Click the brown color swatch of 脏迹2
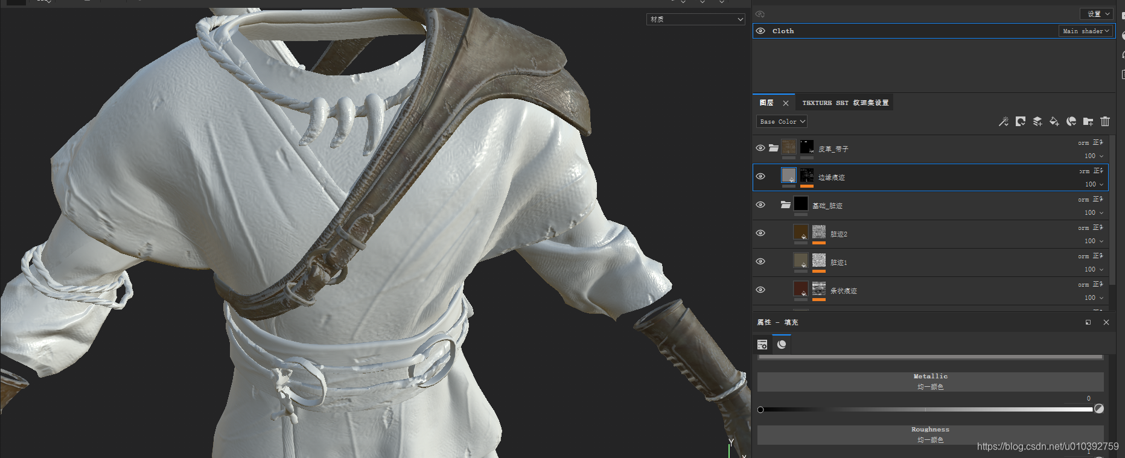This screenshot has height=458, width=1125. click(x=800, y=232)
